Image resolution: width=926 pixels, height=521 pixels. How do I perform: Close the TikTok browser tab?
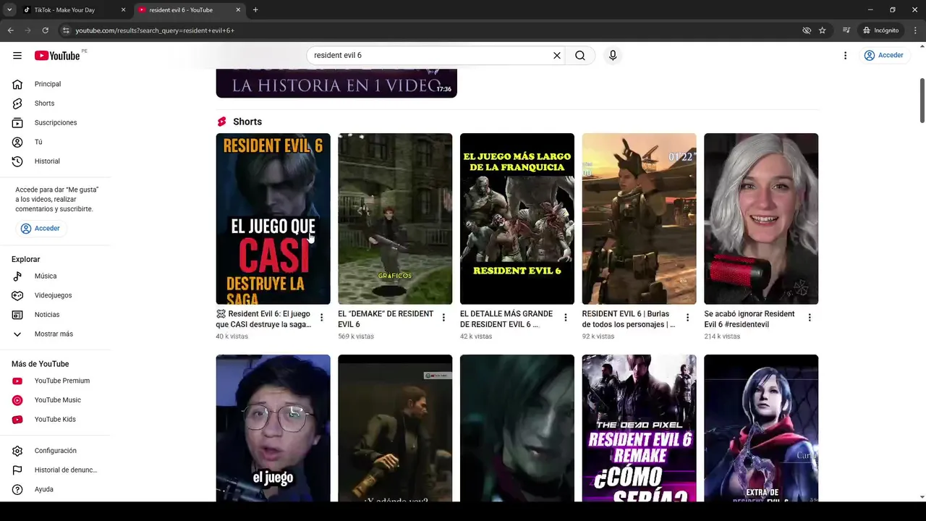pos(123,10)
